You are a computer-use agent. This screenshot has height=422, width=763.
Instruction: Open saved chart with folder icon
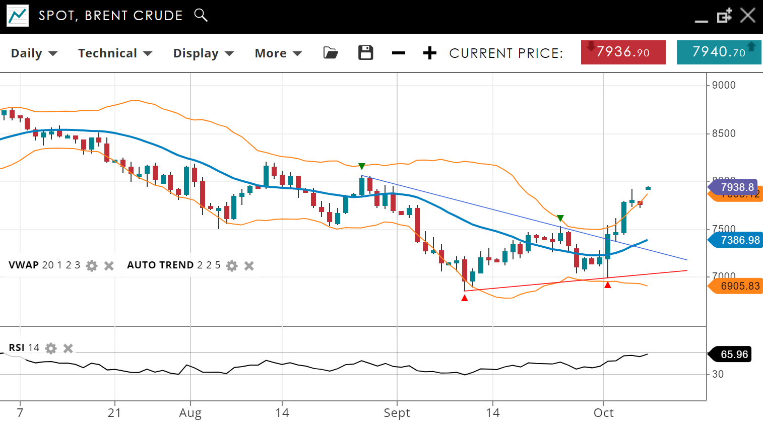pos(331,53)
